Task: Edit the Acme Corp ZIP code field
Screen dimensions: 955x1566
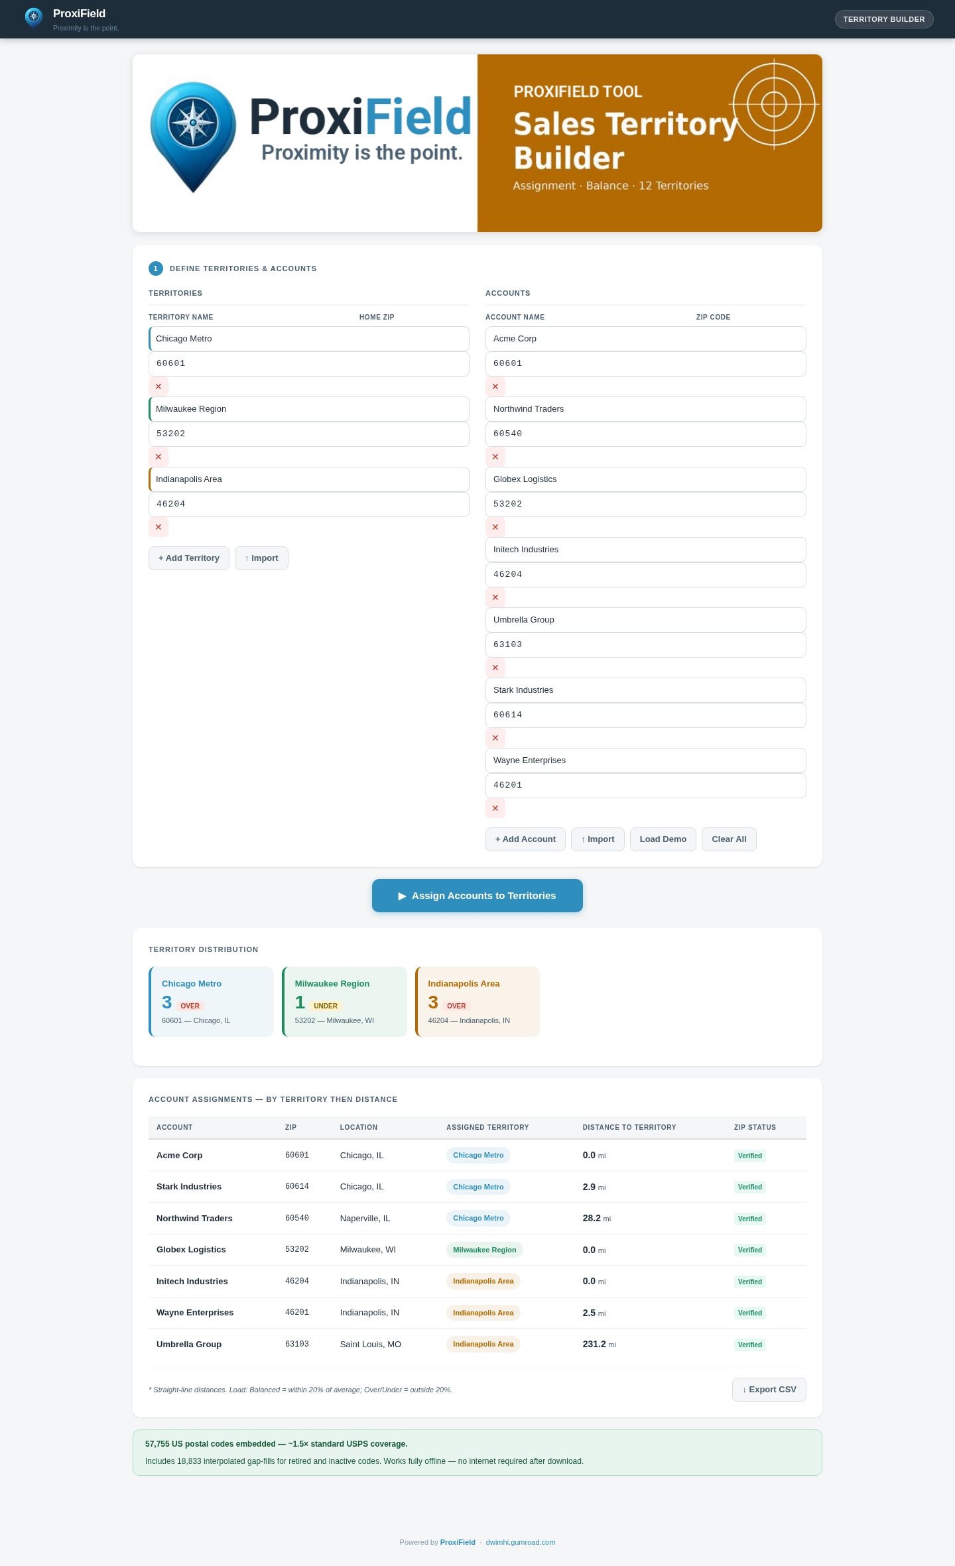Action: coord(646,364)
